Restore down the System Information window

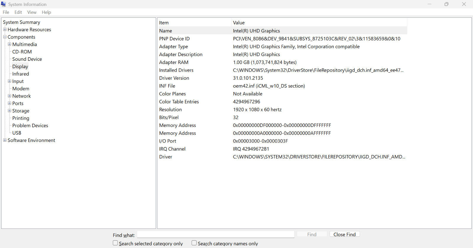(x=446, y=4)
